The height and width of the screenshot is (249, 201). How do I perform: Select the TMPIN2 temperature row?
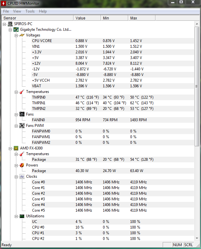[x=113, y=109]
